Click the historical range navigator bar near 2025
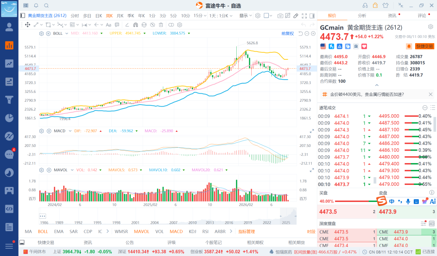The height and width of the screenshot is (256, 437). click(288, 216)
